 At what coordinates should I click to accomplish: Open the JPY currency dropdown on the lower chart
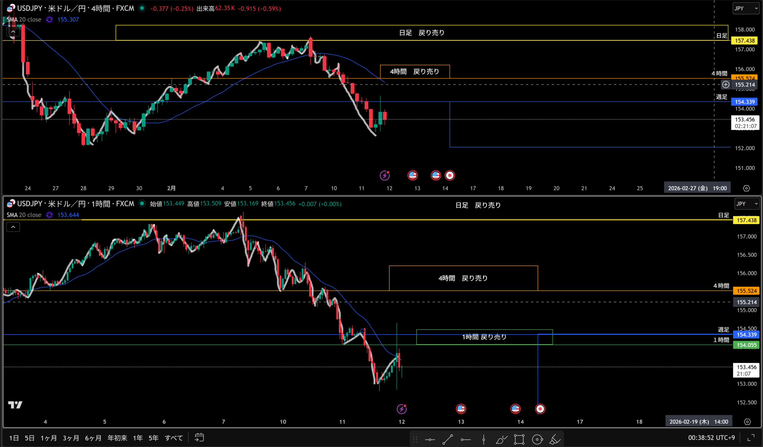747,204
